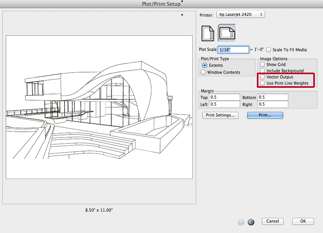Check the Vector Output option
323x233 pixels.
click(x=262, y=77)
